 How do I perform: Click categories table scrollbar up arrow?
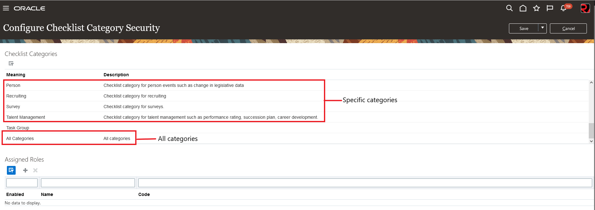591,82
